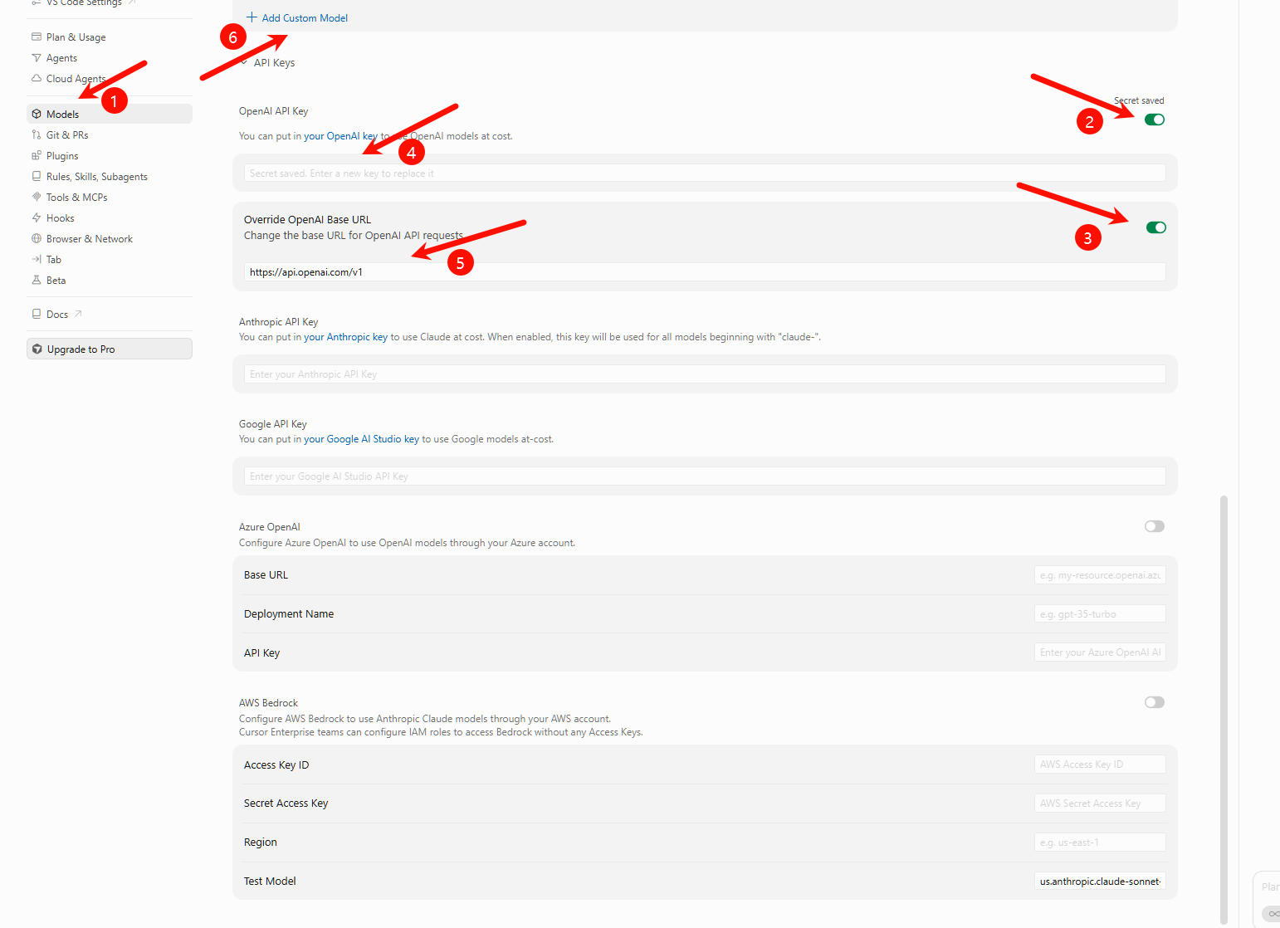
Task: Click the Tools & MCPs icon
Action: pyautogui.click(x=37, y=197)
